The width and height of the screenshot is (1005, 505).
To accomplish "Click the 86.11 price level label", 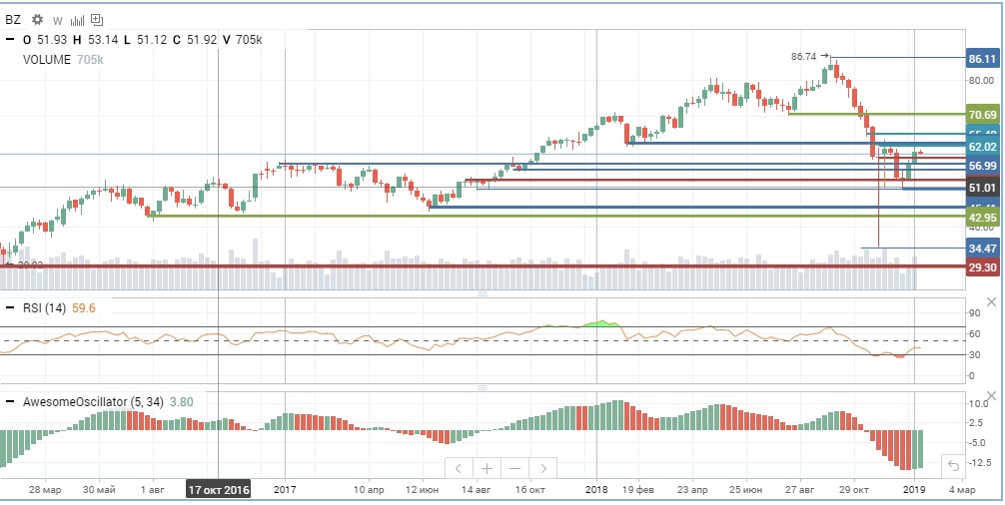I will [983, 59].
